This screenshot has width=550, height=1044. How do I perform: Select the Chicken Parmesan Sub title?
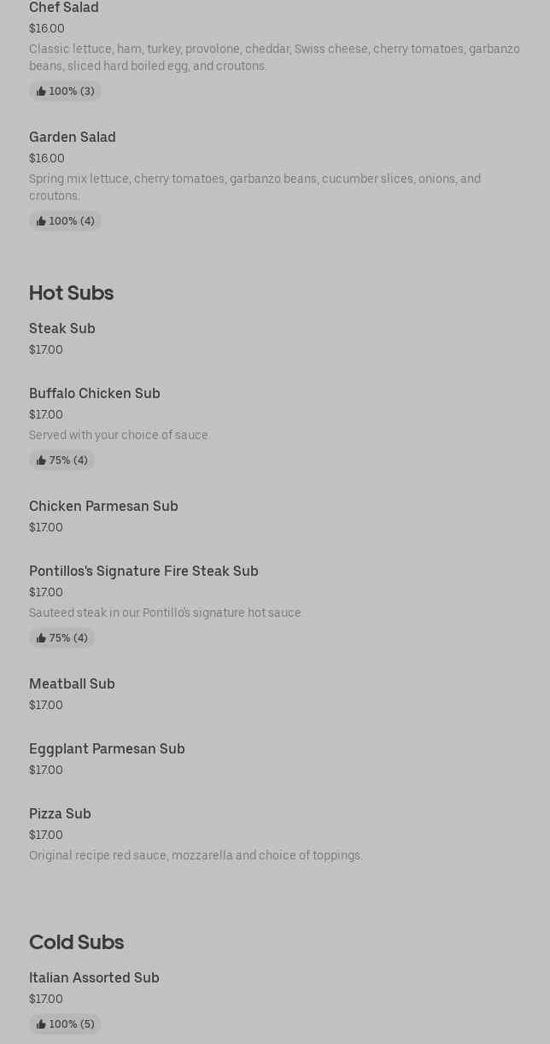103,507
